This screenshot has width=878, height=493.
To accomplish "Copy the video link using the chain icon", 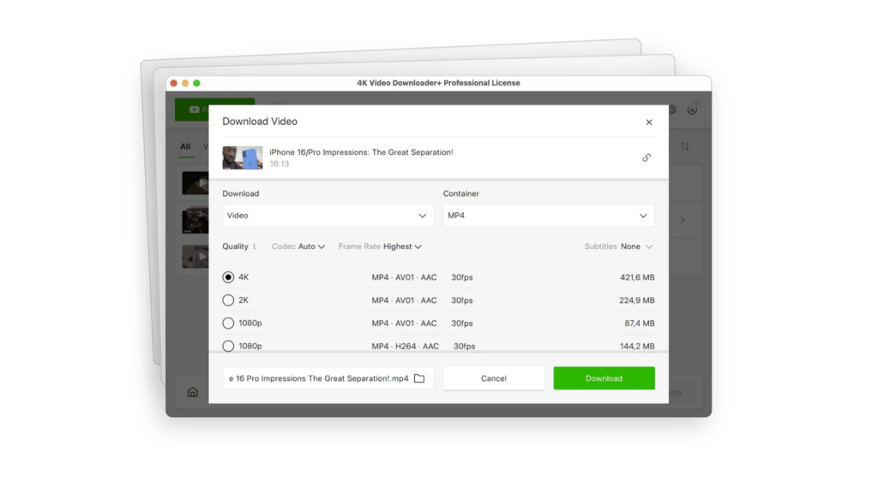I will 646,157.
